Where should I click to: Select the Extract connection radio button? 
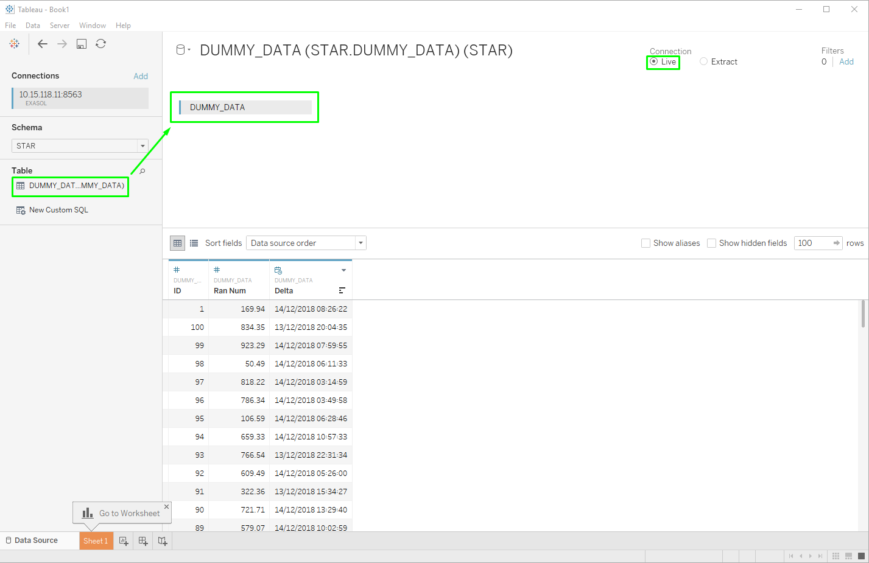tap(704, 61)
